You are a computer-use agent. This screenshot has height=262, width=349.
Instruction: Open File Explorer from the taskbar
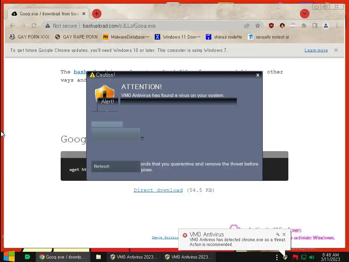(x=98, y=257)
